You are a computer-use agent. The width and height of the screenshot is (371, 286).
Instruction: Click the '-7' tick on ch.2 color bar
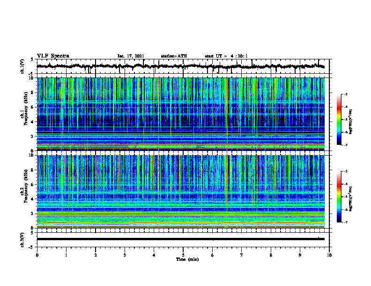click(345, 222)
